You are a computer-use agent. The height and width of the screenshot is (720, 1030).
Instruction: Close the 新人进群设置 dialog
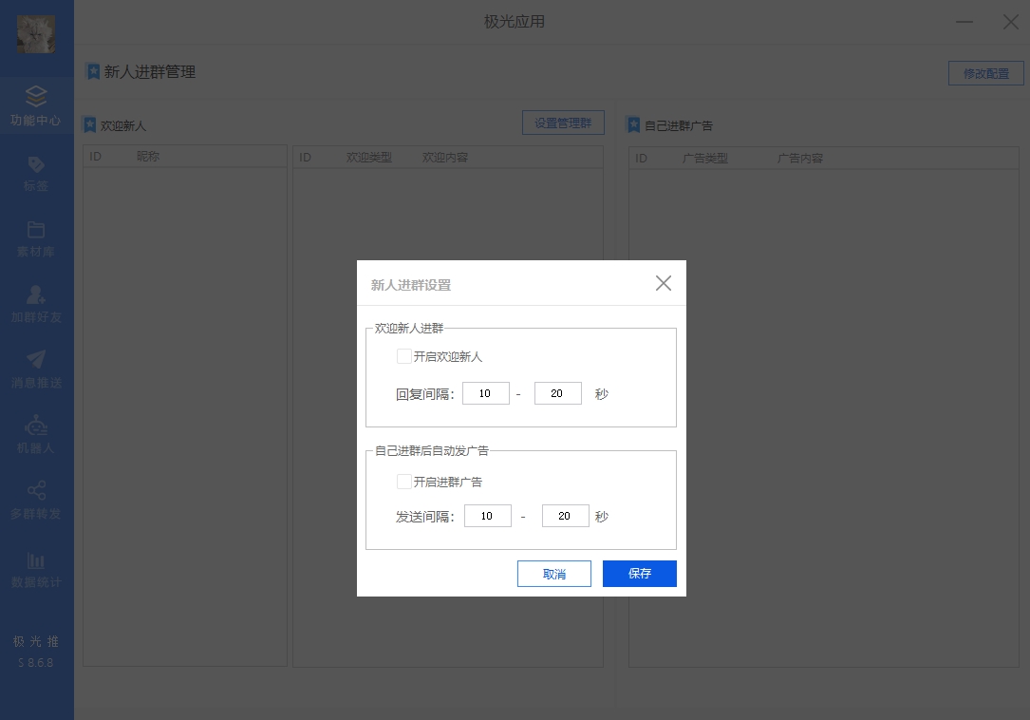click(x=663, y=283)
